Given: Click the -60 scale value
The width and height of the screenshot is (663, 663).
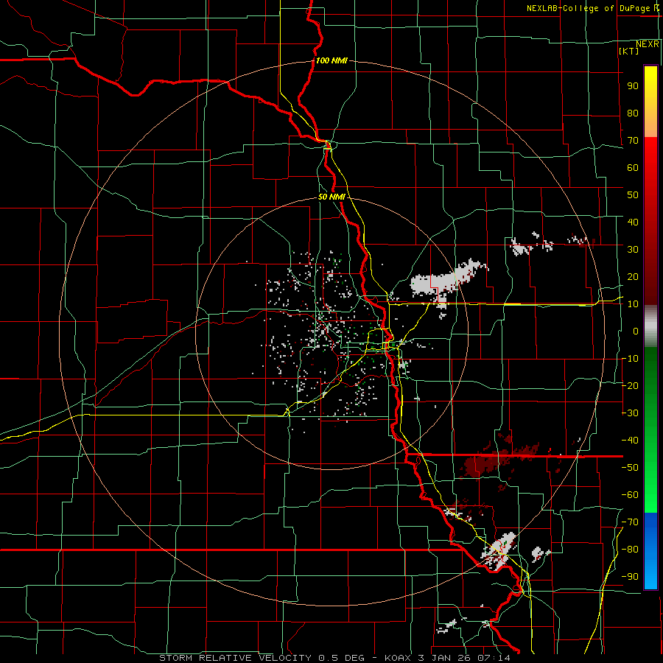Looking at the screenshot, I should (631, 495).
